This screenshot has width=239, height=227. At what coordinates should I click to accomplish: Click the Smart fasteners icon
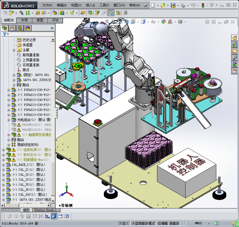tap(38, 13)
